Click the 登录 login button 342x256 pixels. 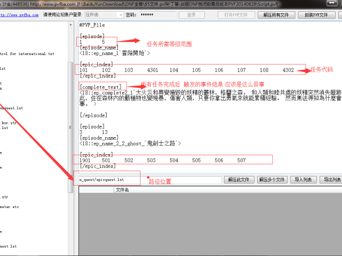coord(192,15)
